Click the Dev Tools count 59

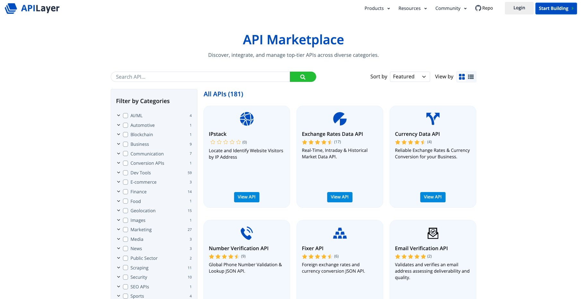[x=190, y=173]
